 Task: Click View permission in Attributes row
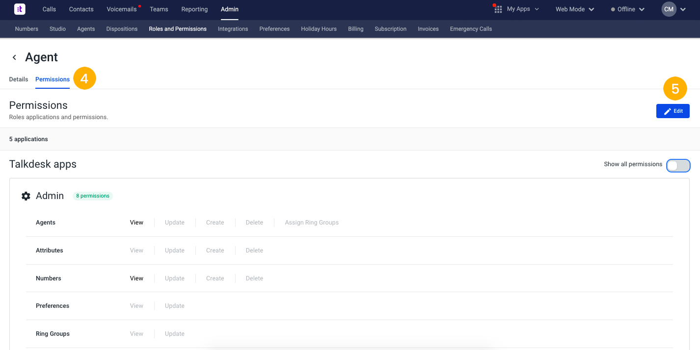click(x=136, y=250)
